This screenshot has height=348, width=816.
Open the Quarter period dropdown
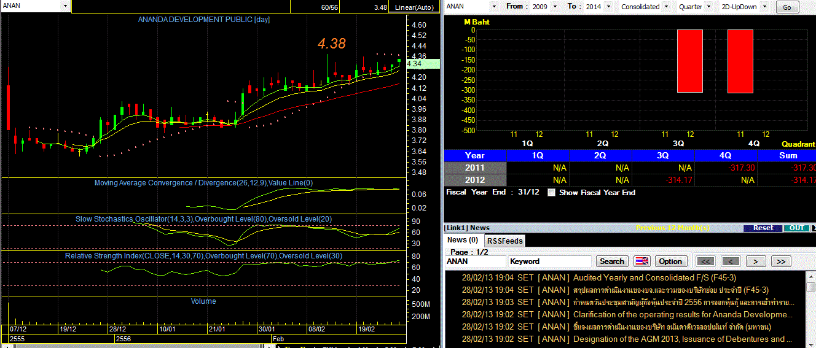pyautogui.click(x=708, y=6)
